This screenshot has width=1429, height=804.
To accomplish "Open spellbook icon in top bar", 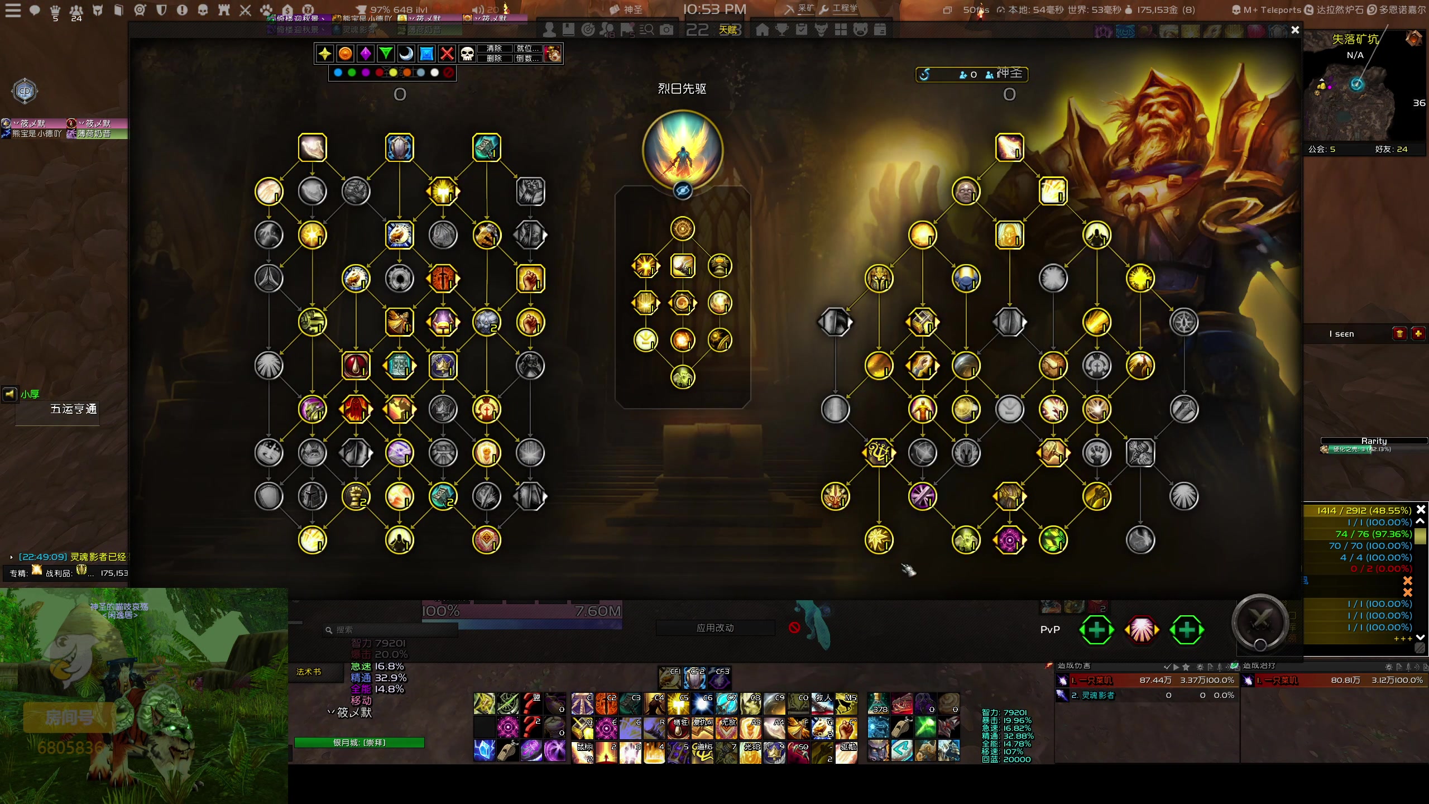I will pyautogui.click(x=118, y=10).
